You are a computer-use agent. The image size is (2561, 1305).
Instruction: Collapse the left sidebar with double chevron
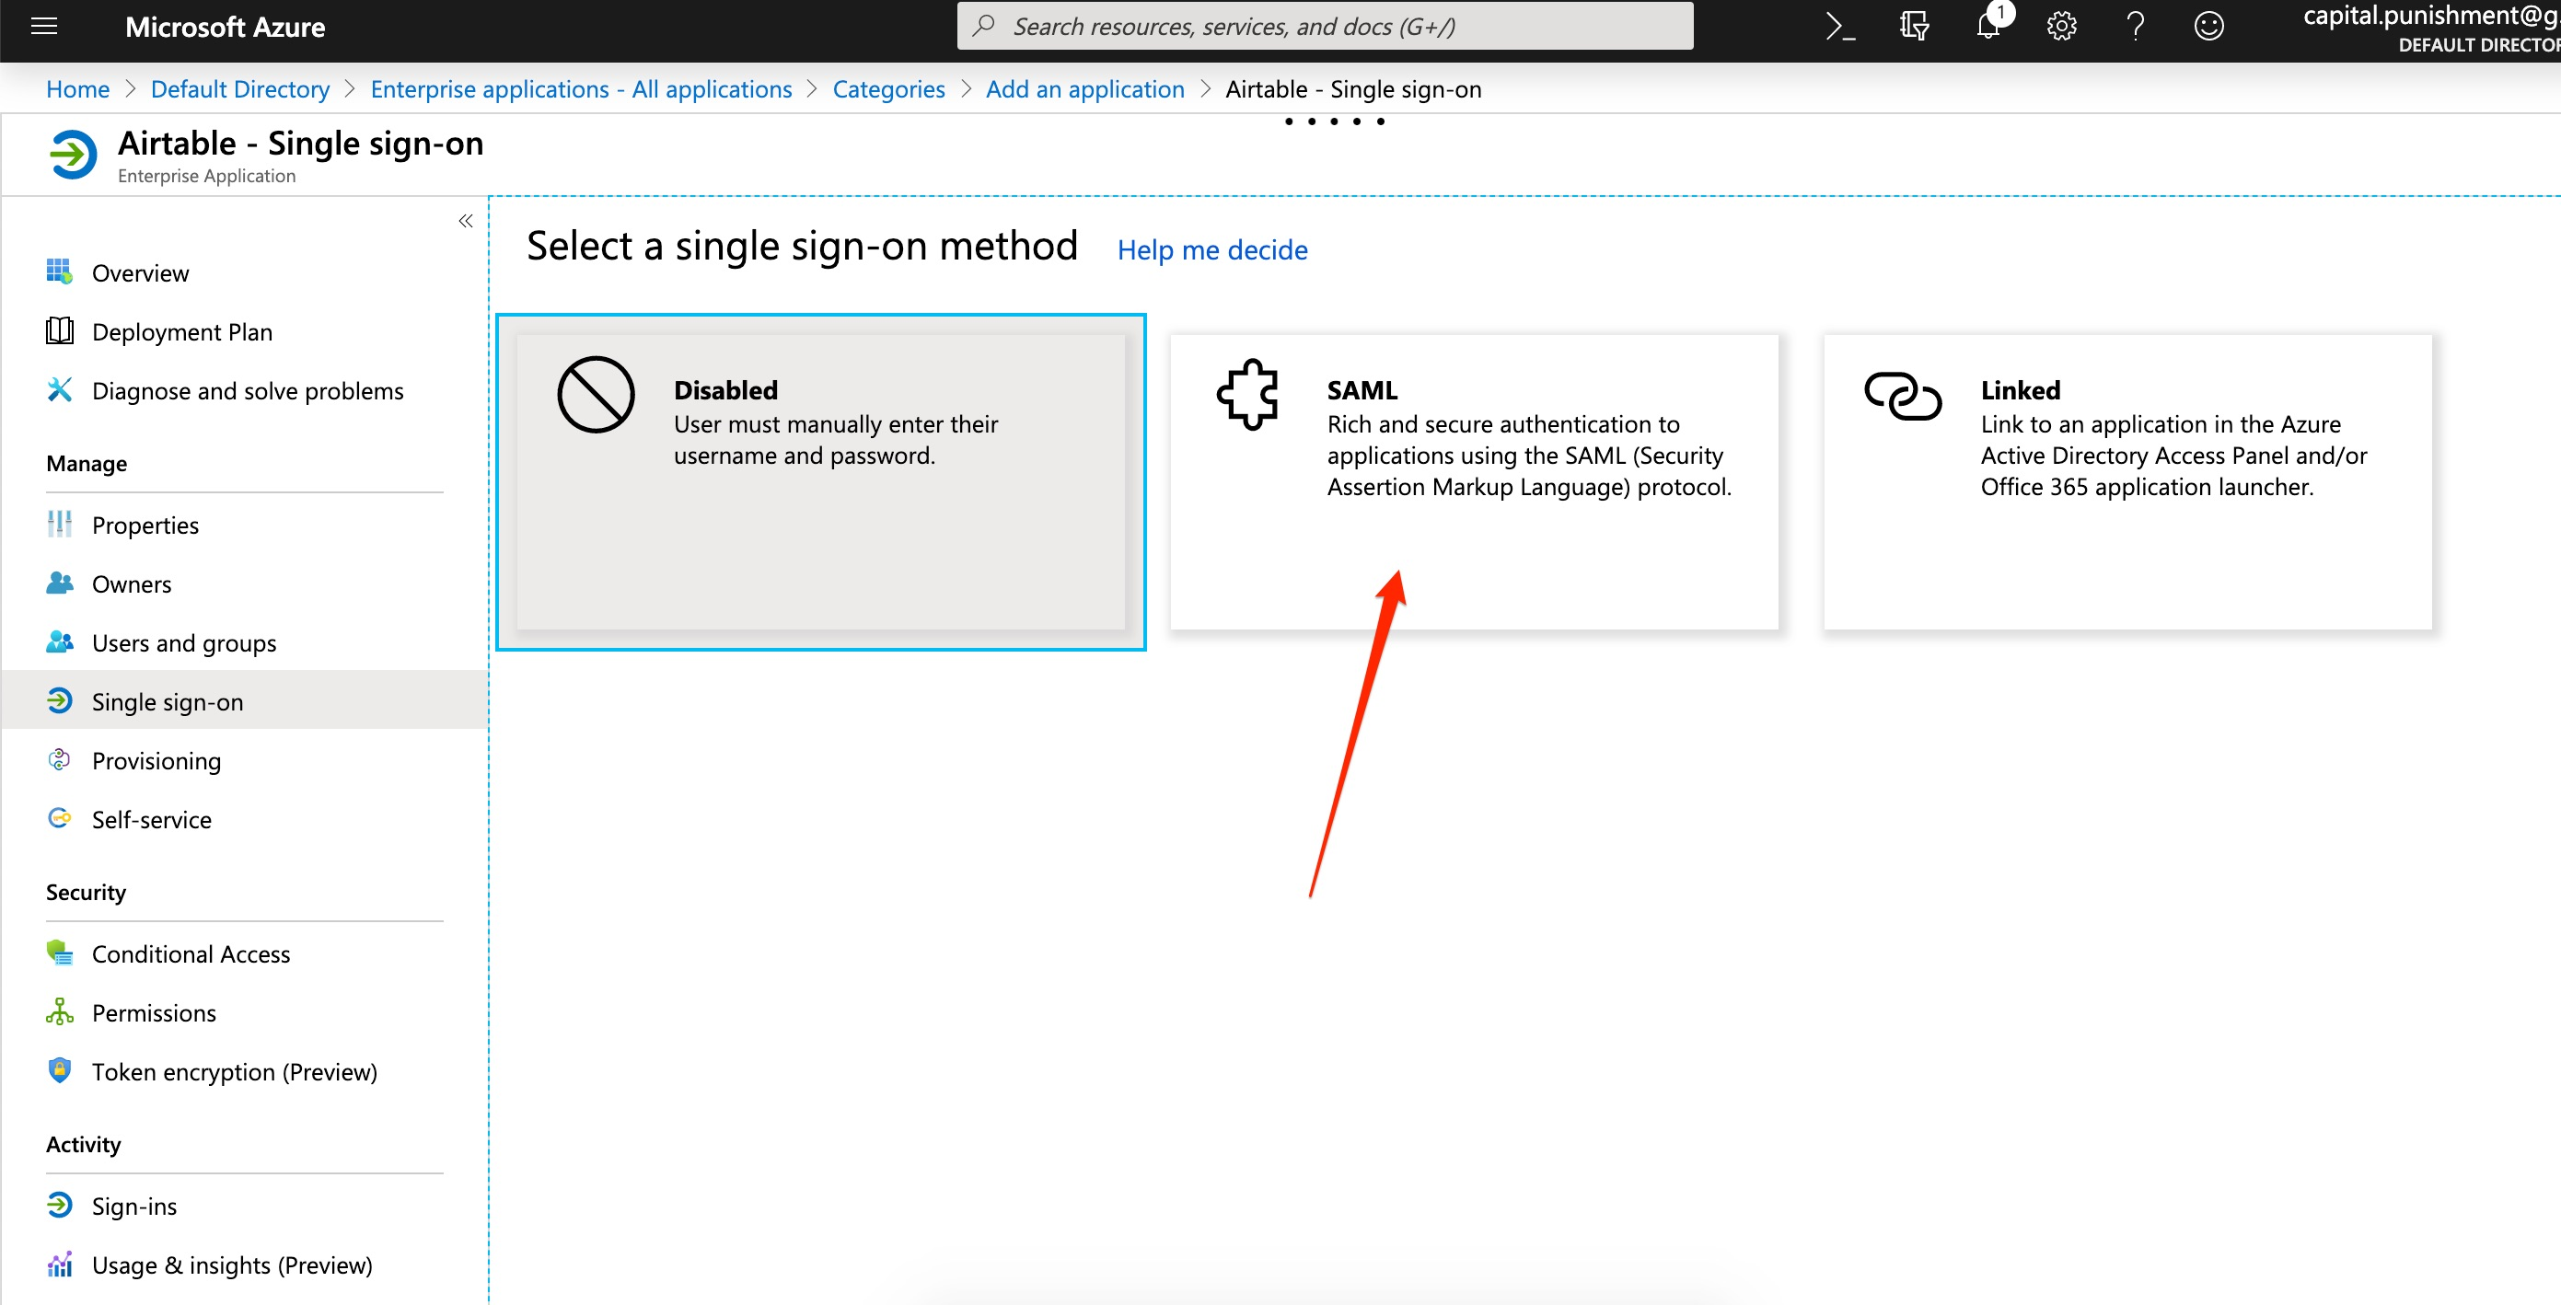(465, 221)
